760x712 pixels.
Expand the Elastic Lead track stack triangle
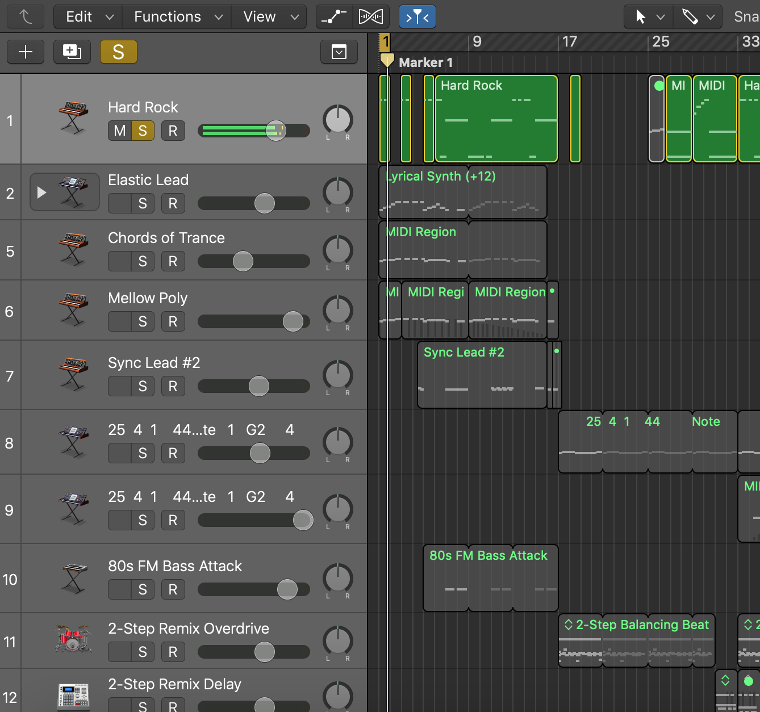click(41, 192)
